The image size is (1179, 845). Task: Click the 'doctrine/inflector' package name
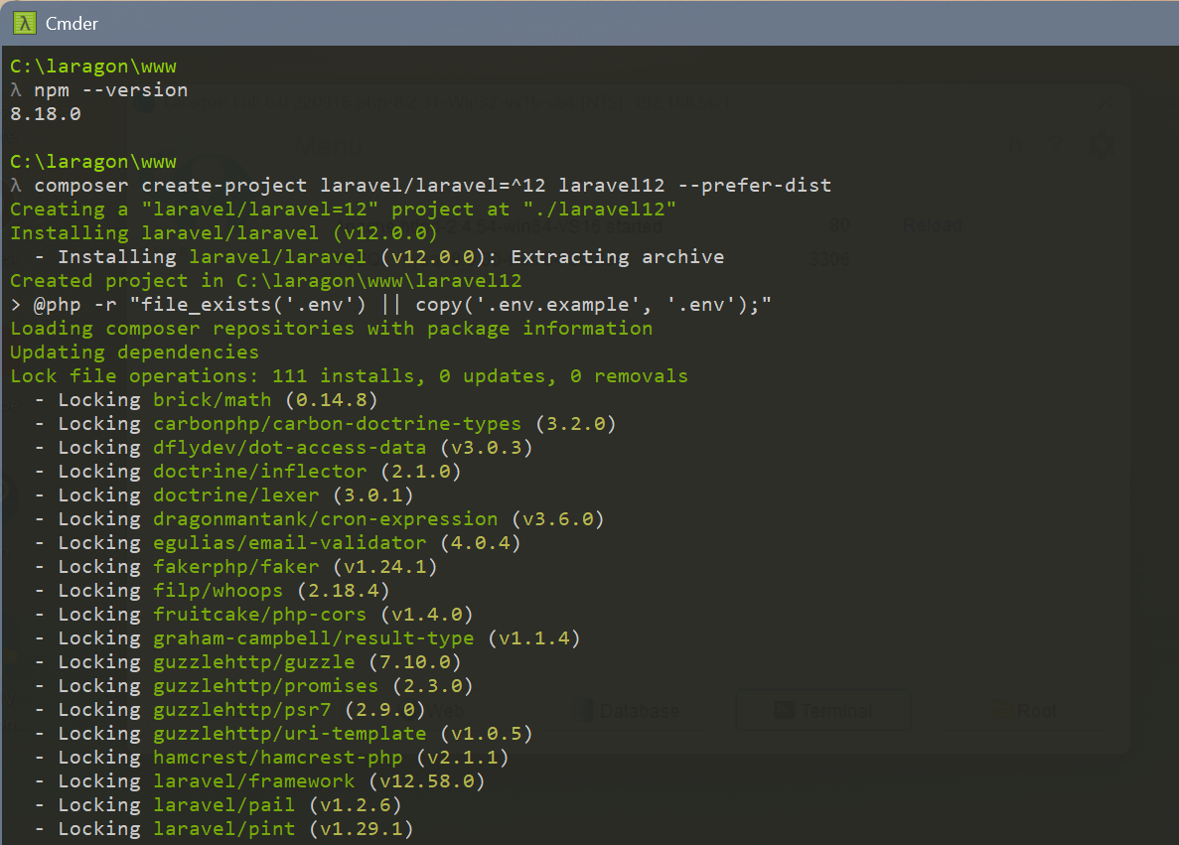(260, 472)
